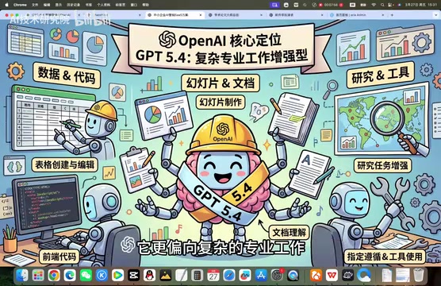
Task: Open the orange browser app in dock
Action: (316, 275)
